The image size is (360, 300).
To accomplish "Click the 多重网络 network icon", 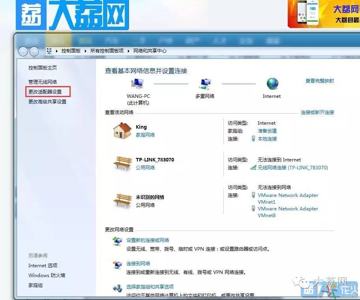I will point(204,84).
